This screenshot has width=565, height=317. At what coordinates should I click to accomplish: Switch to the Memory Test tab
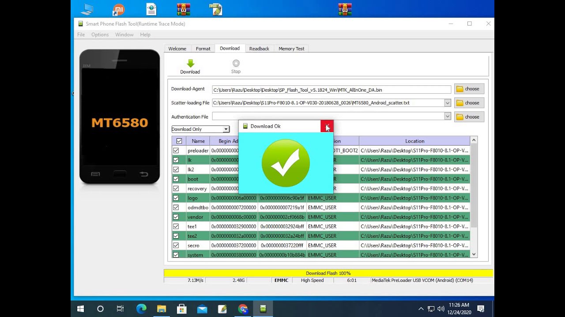(291, 49)
